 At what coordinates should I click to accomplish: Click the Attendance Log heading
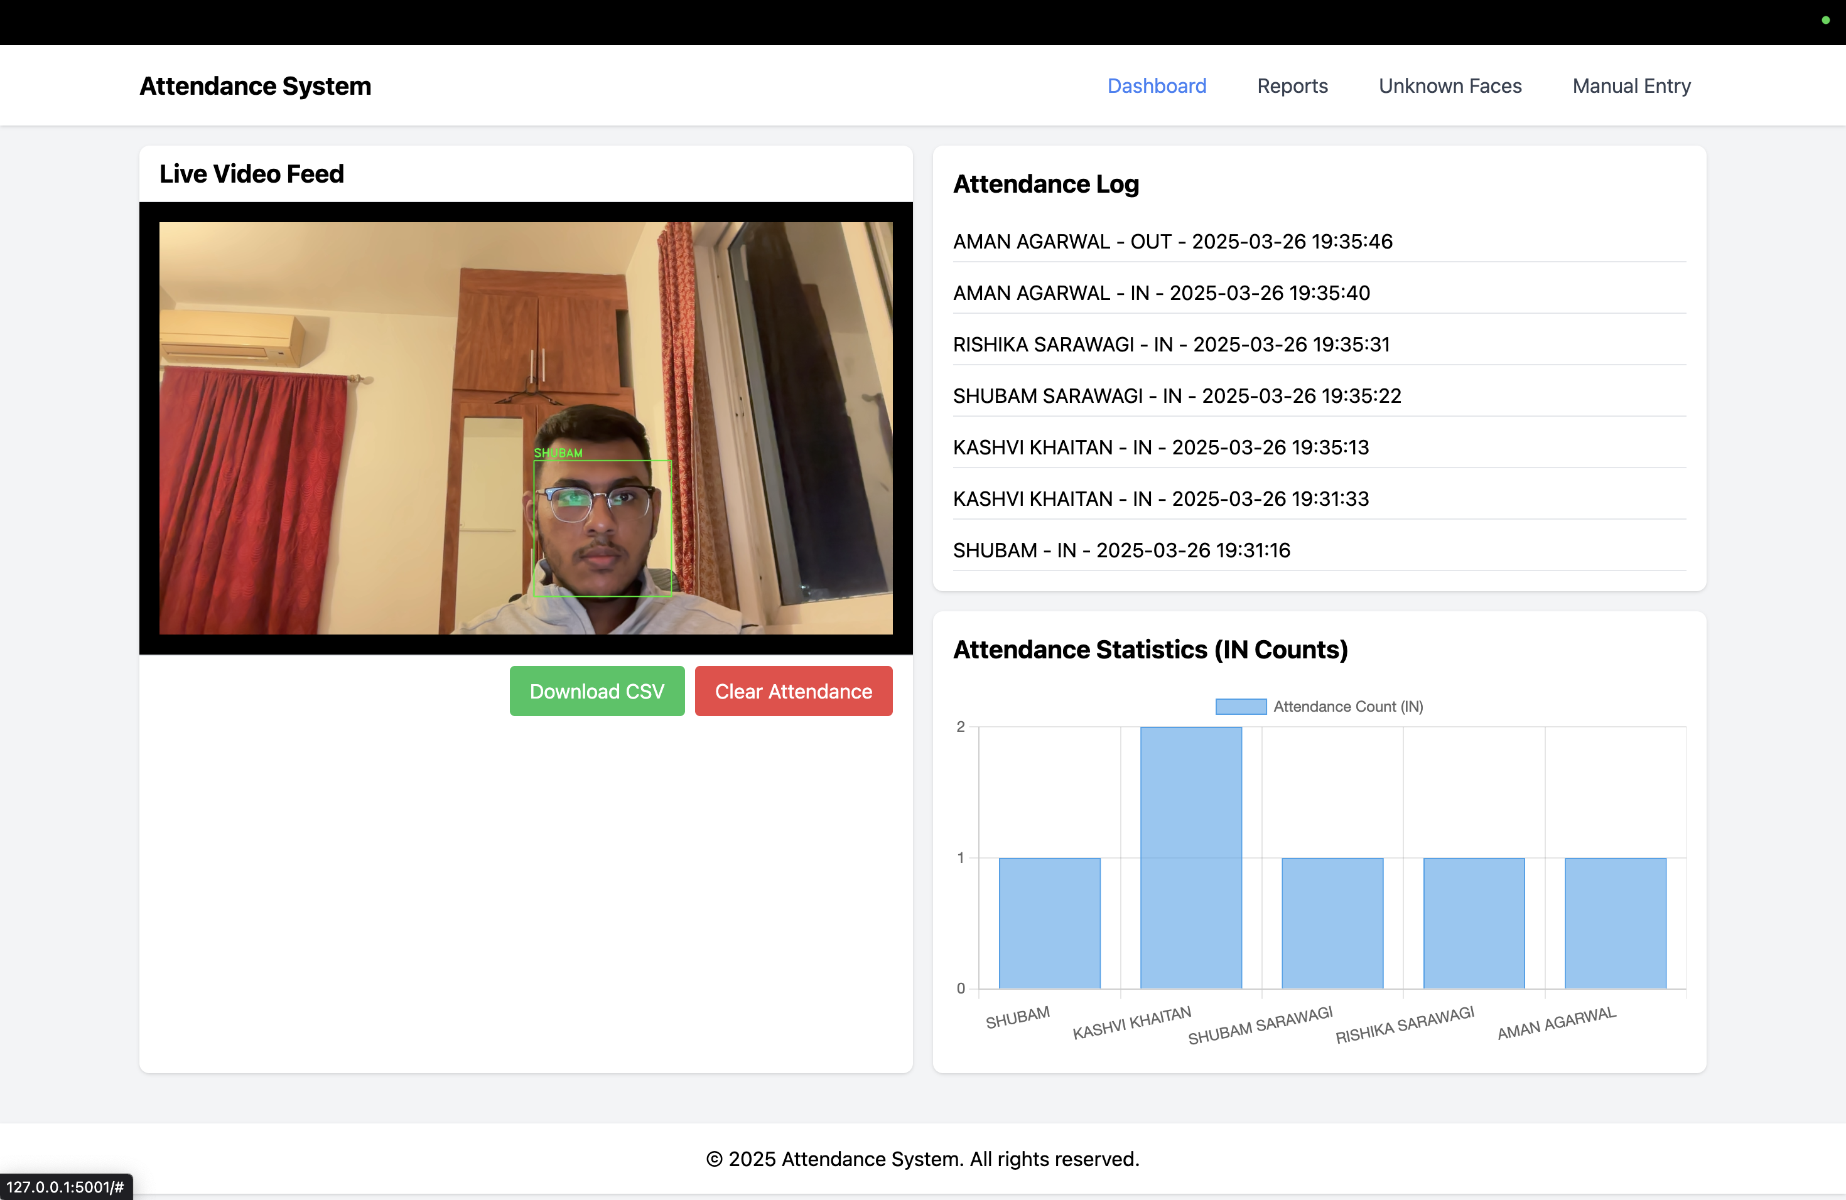pyautogui.click(x=1045, y=184)
